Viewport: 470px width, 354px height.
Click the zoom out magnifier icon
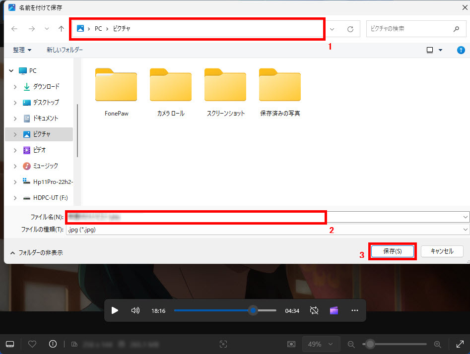click(x=351, y=344)
